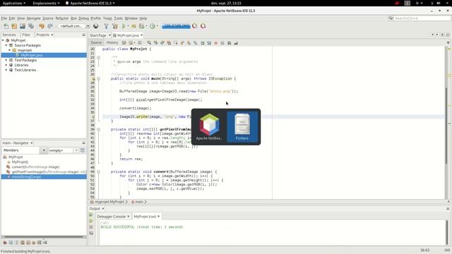Re-run the project from the Output side bar
Image resolution: width=452 pixels, height=254 pixels.
(91, 214)
